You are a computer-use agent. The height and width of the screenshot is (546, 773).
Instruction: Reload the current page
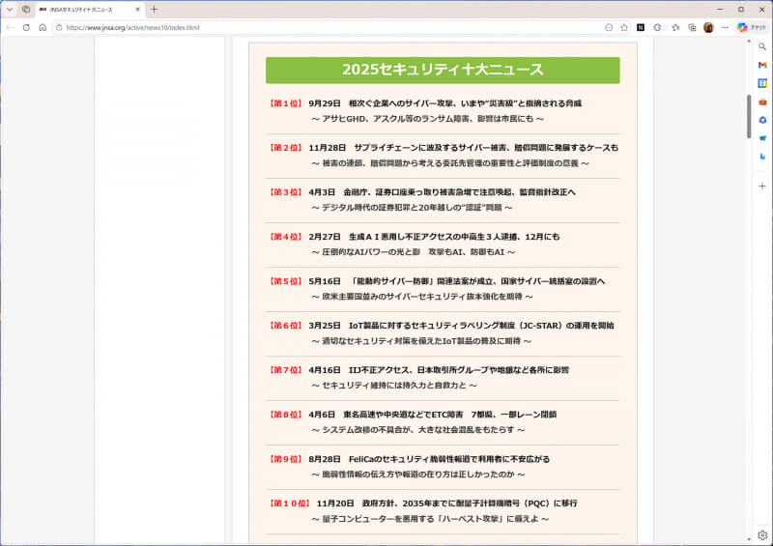[x=26, y=28]
